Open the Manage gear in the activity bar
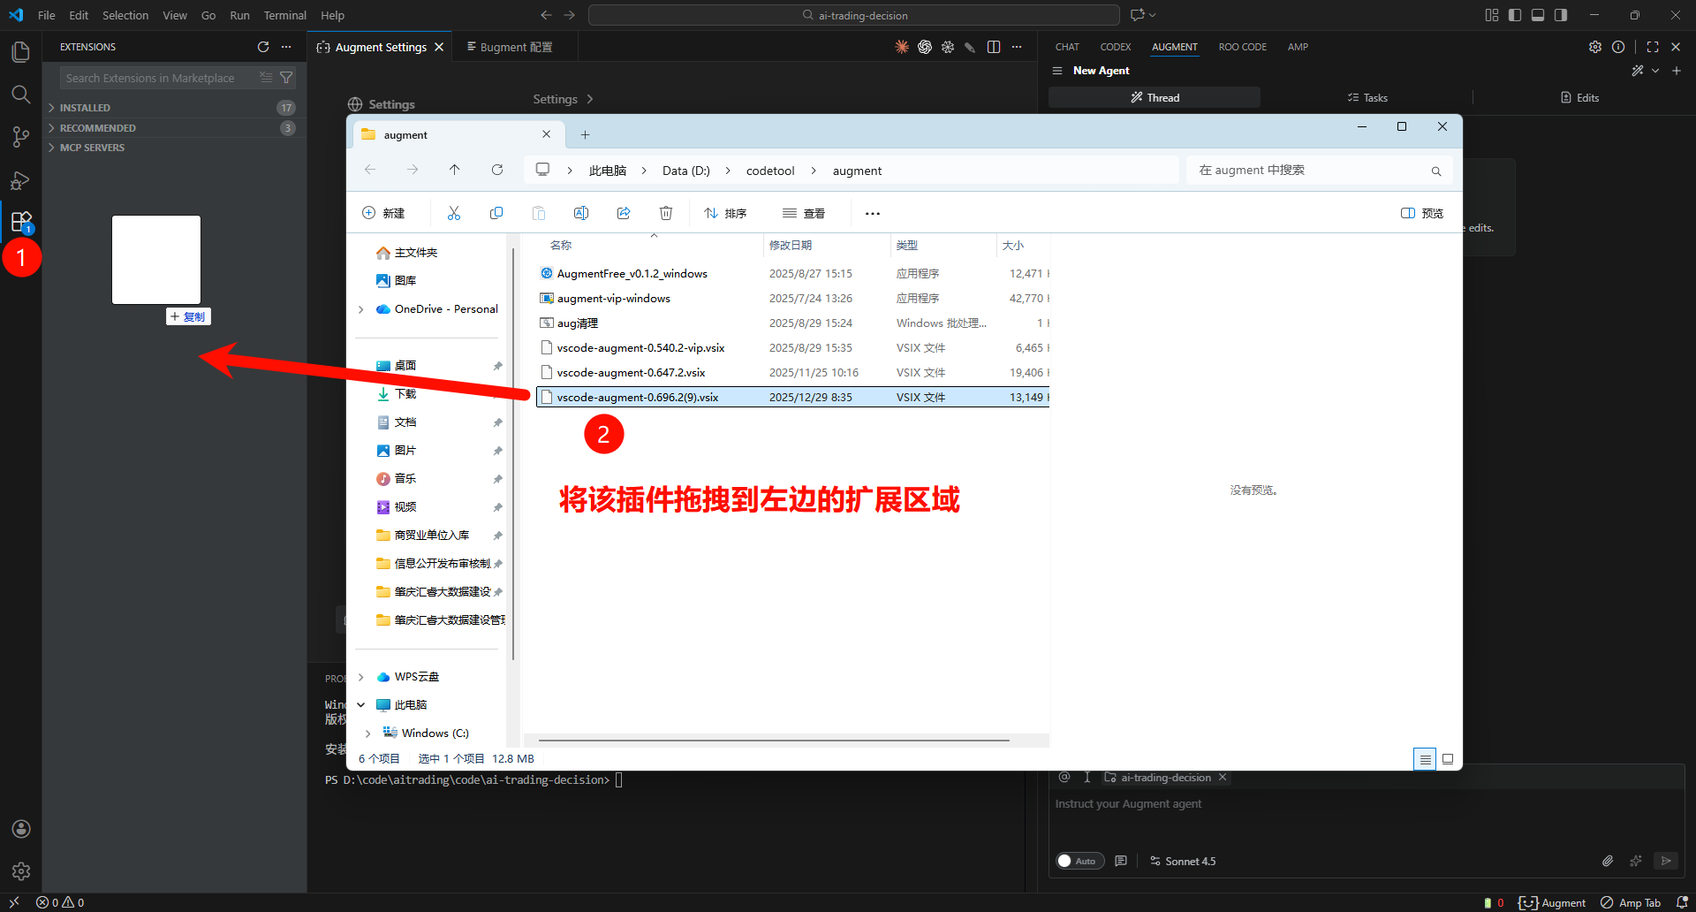 point(21,871)
